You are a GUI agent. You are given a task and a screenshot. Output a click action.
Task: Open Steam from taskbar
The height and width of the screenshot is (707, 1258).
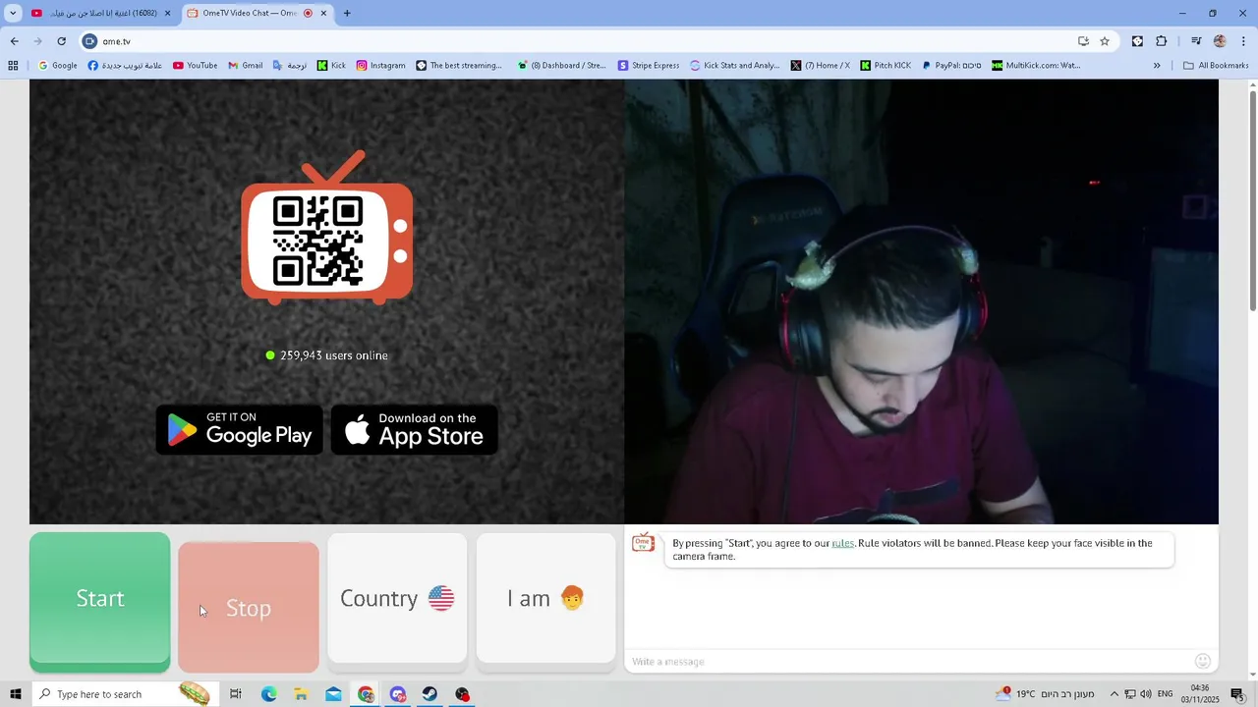[429, 694]
